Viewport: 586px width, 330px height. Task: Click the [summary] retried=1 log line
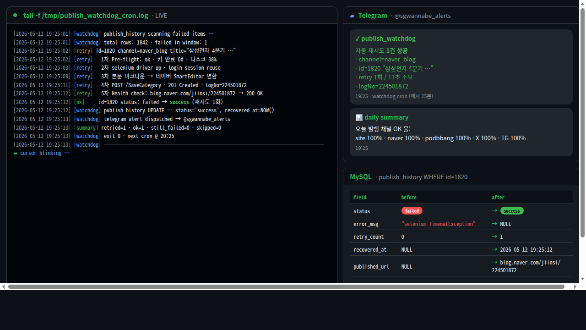tap(117, 128)
